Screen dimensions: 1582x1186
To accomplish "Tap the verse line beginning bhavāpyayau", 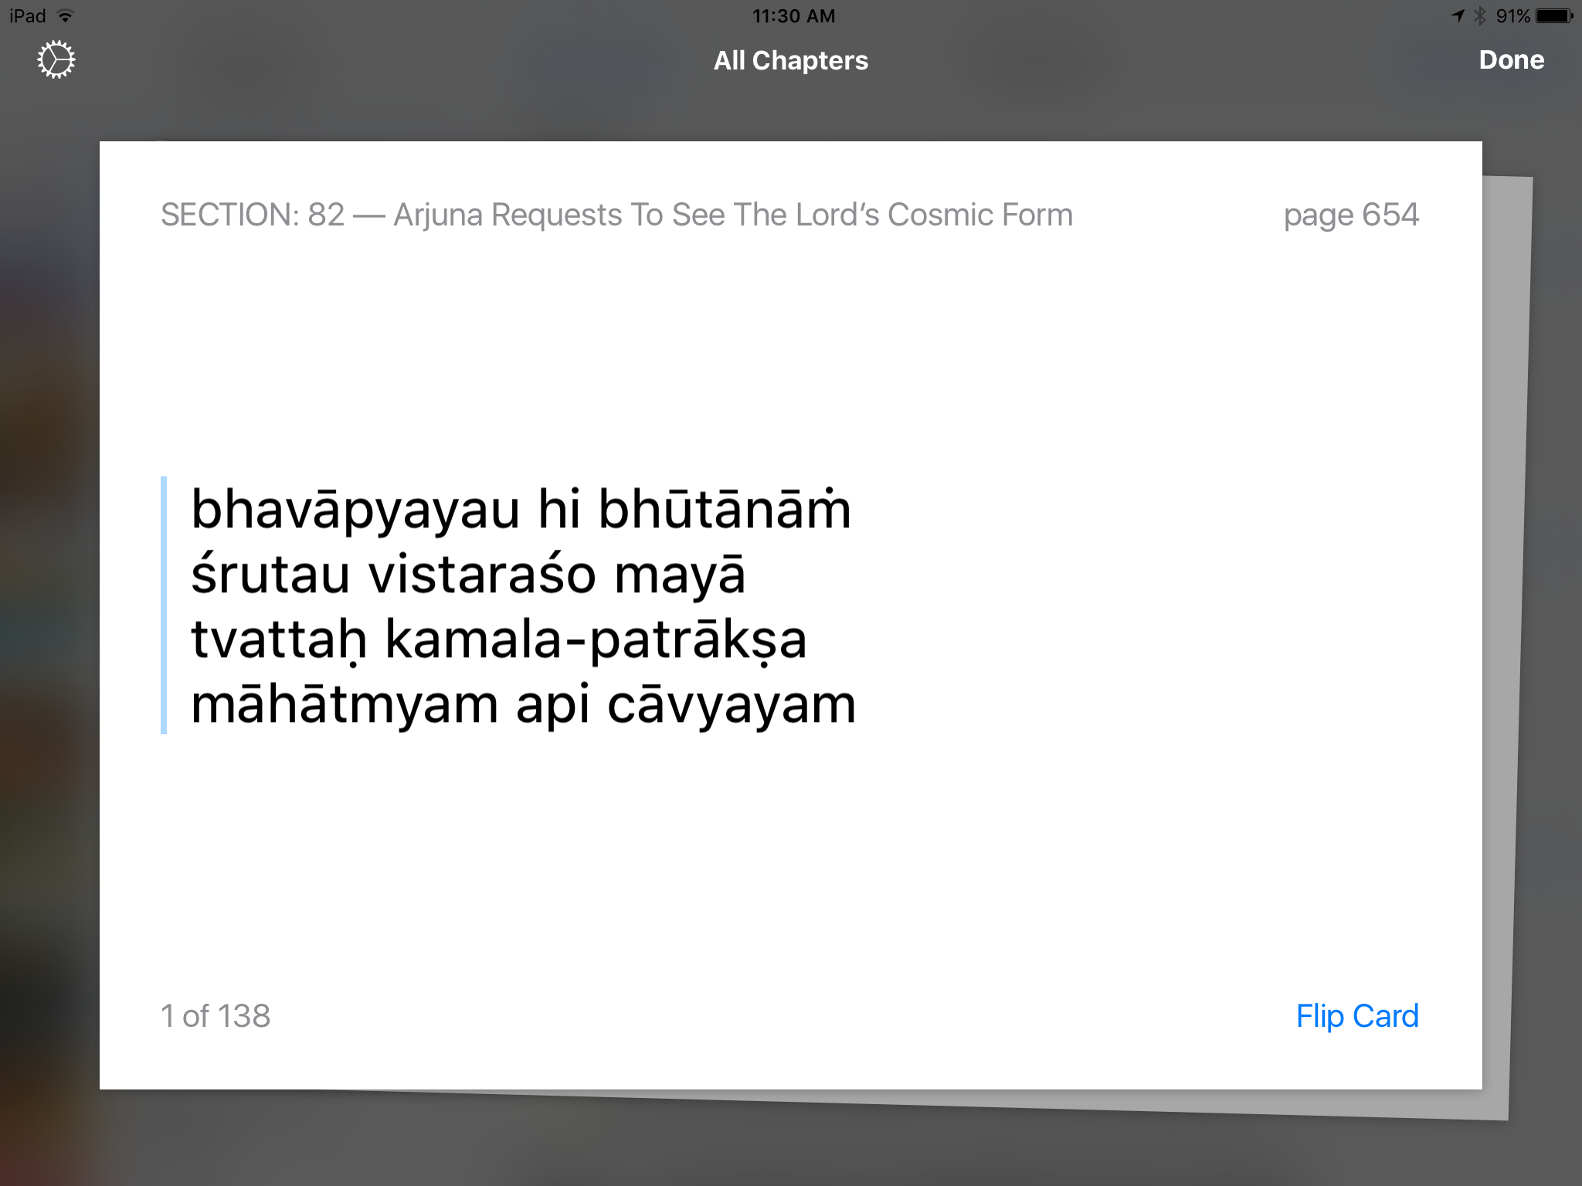I will point(521,510).
